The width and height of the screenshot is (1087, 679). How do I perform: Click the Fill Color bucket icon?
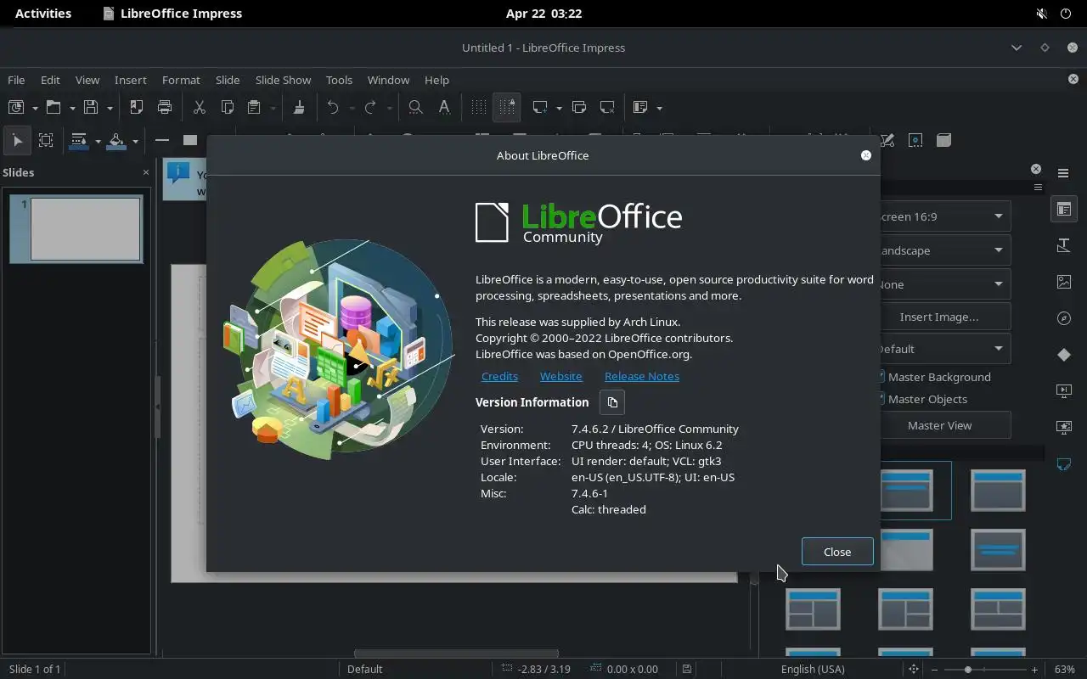click(116, 140)
